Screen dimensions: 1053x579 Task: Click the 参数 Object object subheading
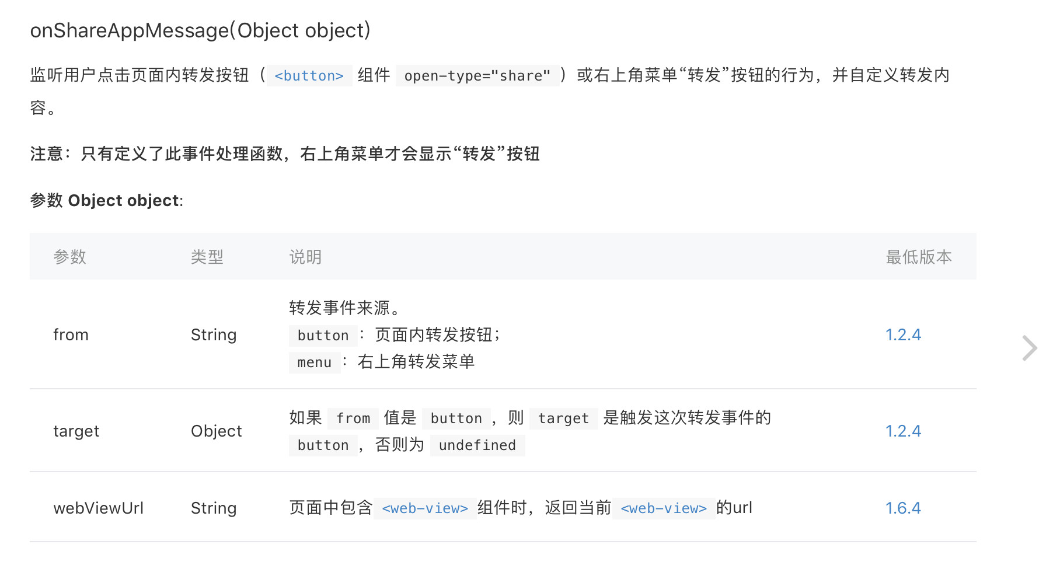pos(107,201)
